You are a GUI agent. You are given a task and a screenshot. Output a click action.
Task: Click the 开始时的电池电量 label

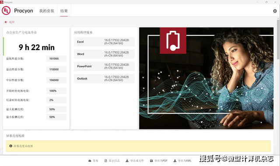click(x=18, y=91)
